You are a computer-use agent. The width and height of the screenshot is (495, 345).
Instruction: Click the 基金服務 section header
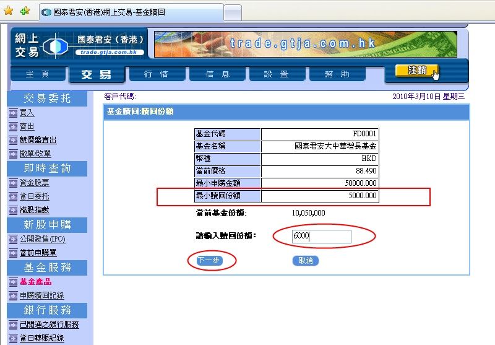pyautogui.click(x=47, y=268)
